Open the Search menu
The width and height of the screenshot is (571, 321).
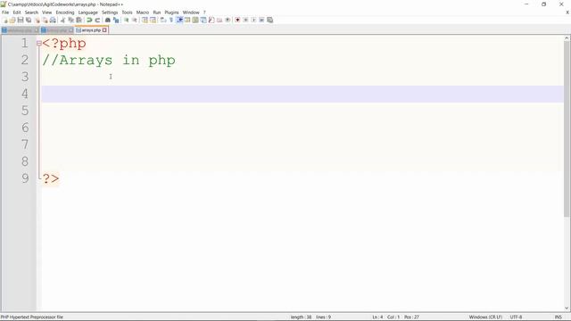[31, 12]
